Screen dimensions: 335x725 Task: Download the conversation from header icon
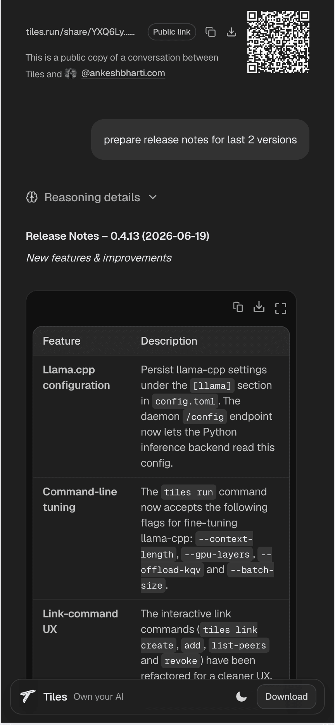point(231,32)
